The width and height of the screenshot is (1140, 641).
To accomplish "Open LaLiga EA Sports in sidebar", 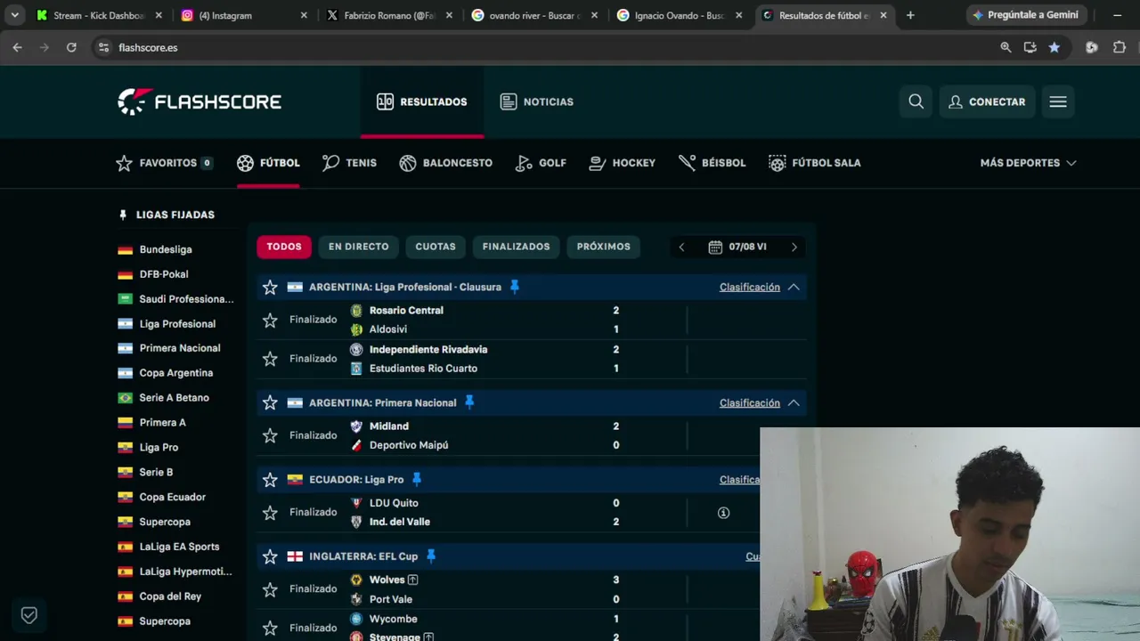I will (179, 547).
